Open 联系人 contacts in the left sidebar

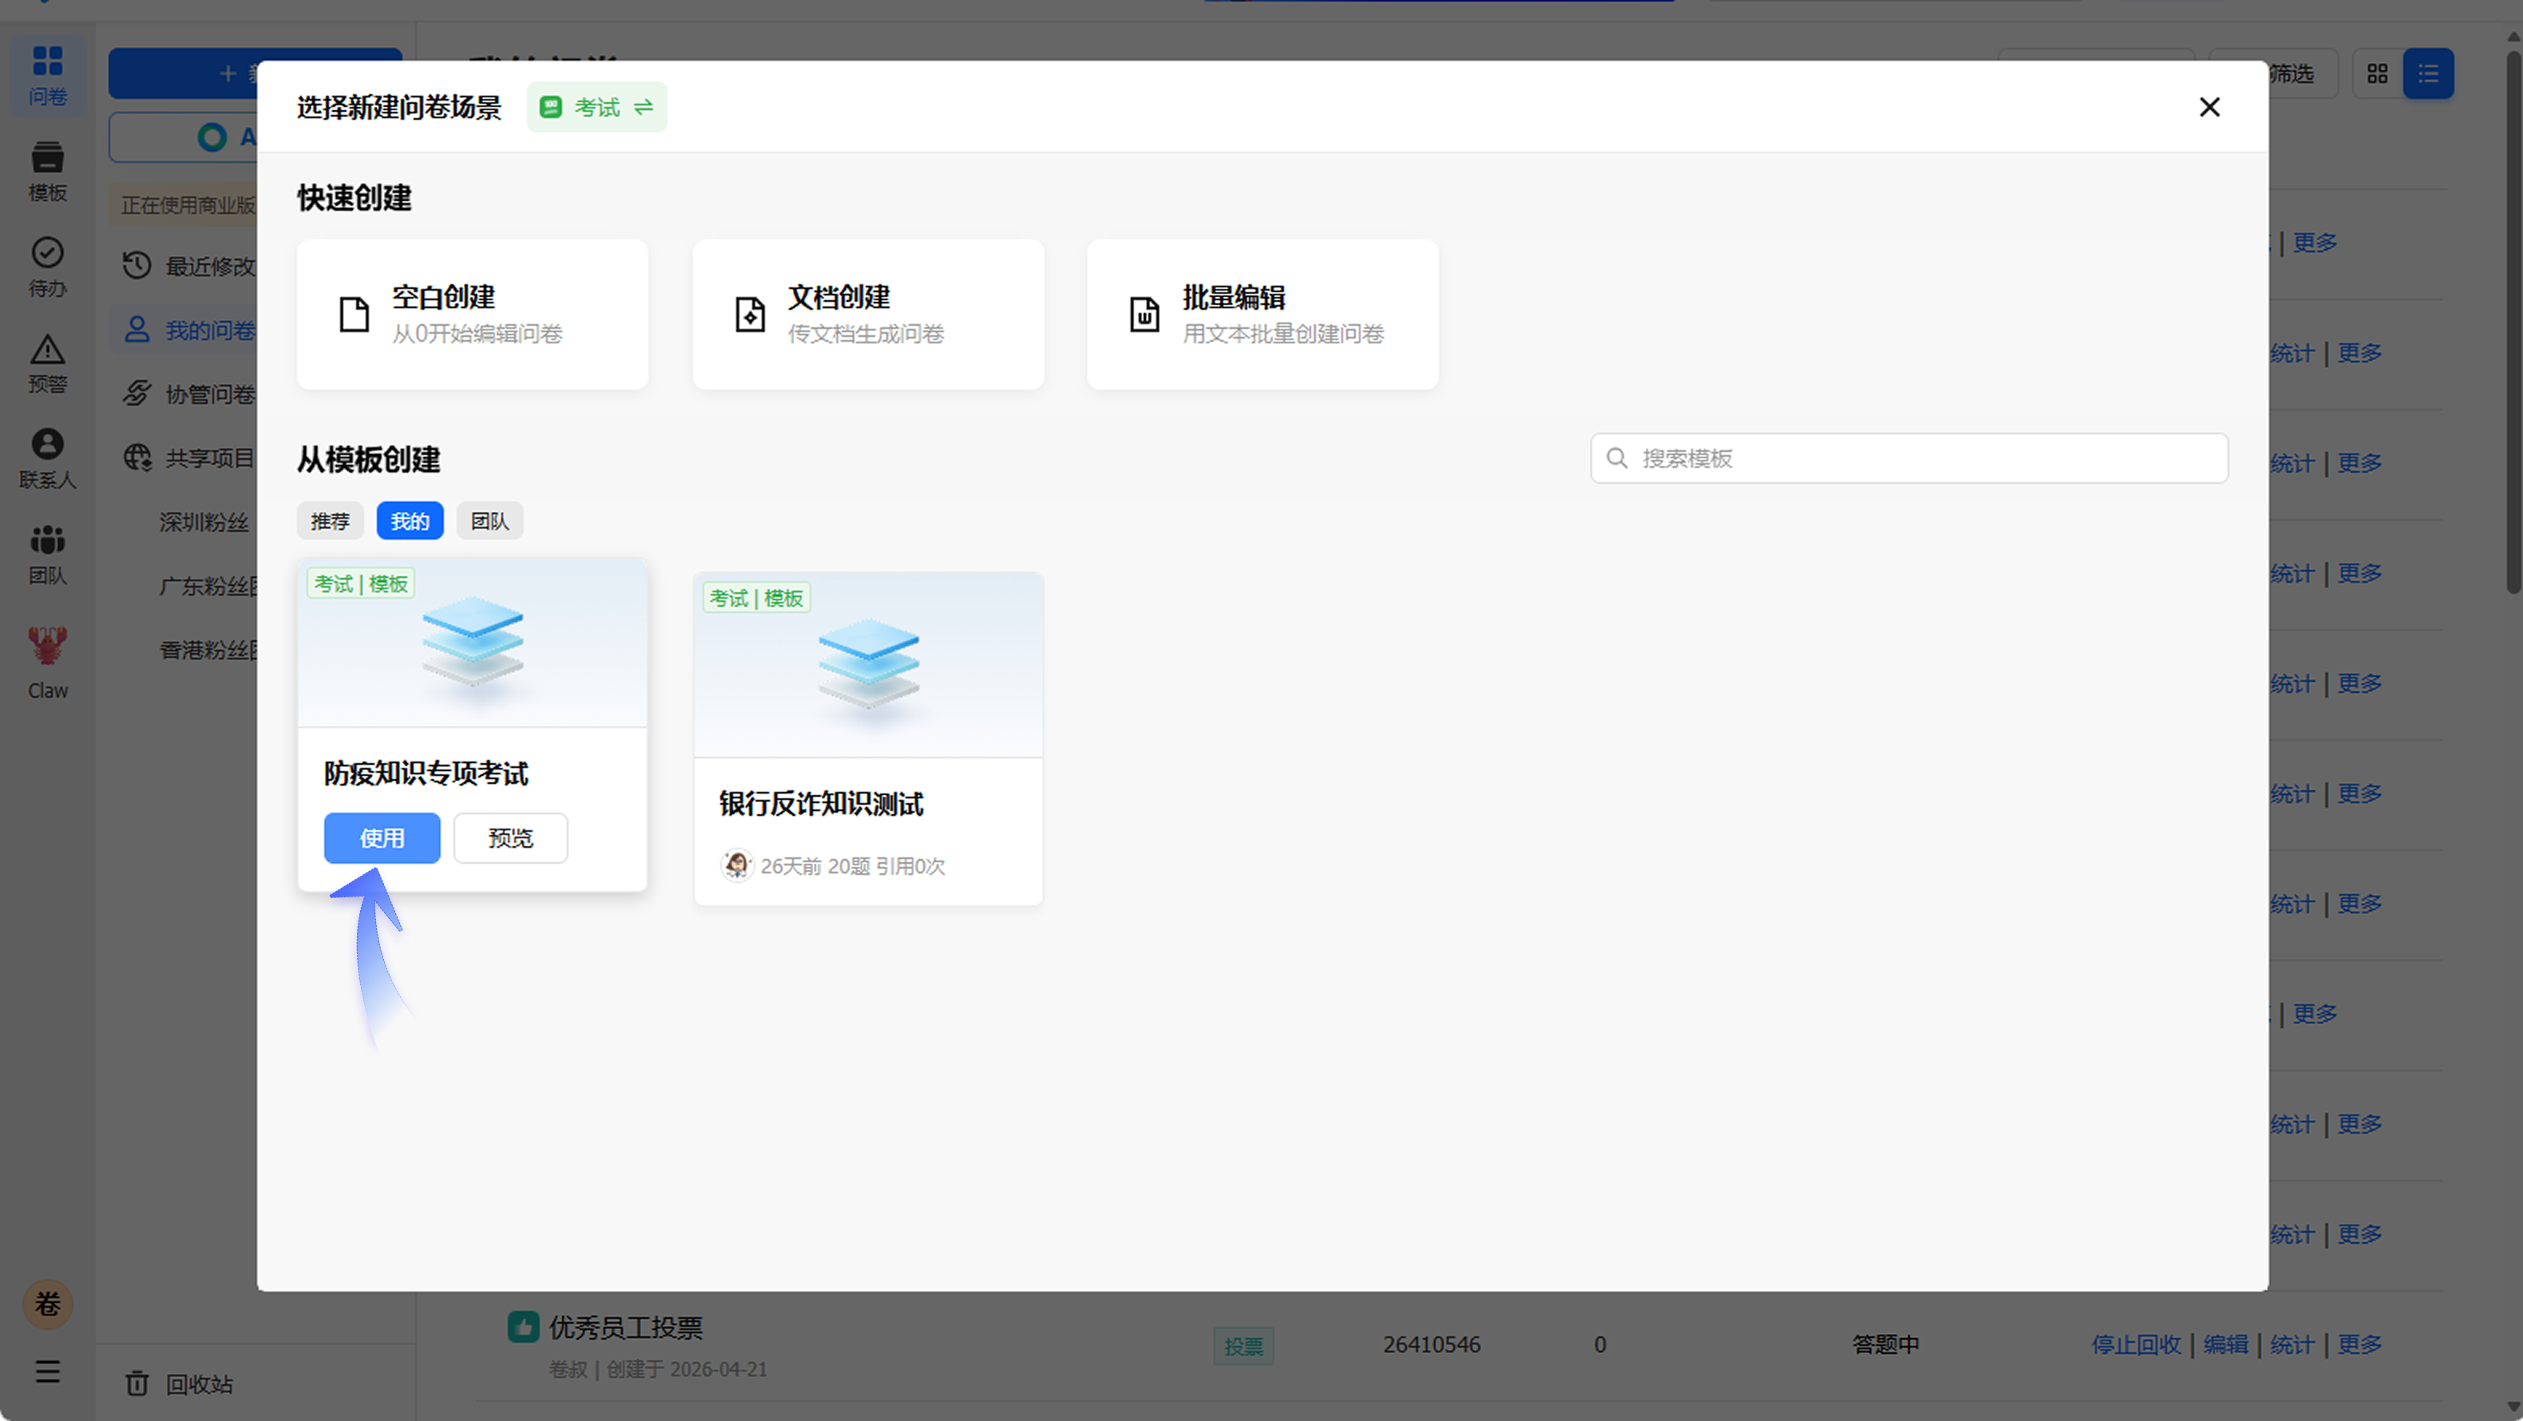click(47, 459)
